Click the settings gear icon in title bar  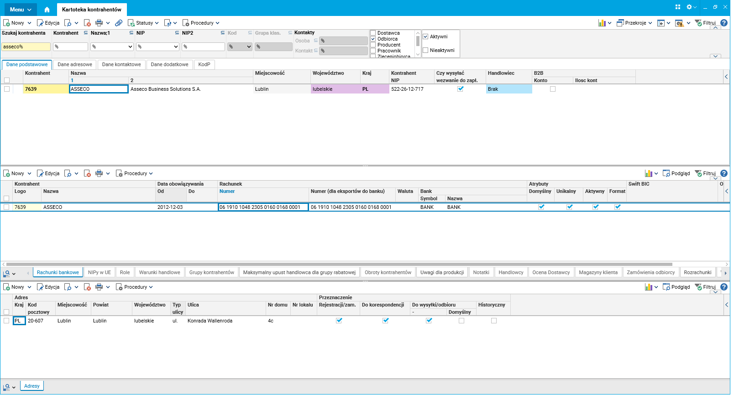click(x=689, y=7)
